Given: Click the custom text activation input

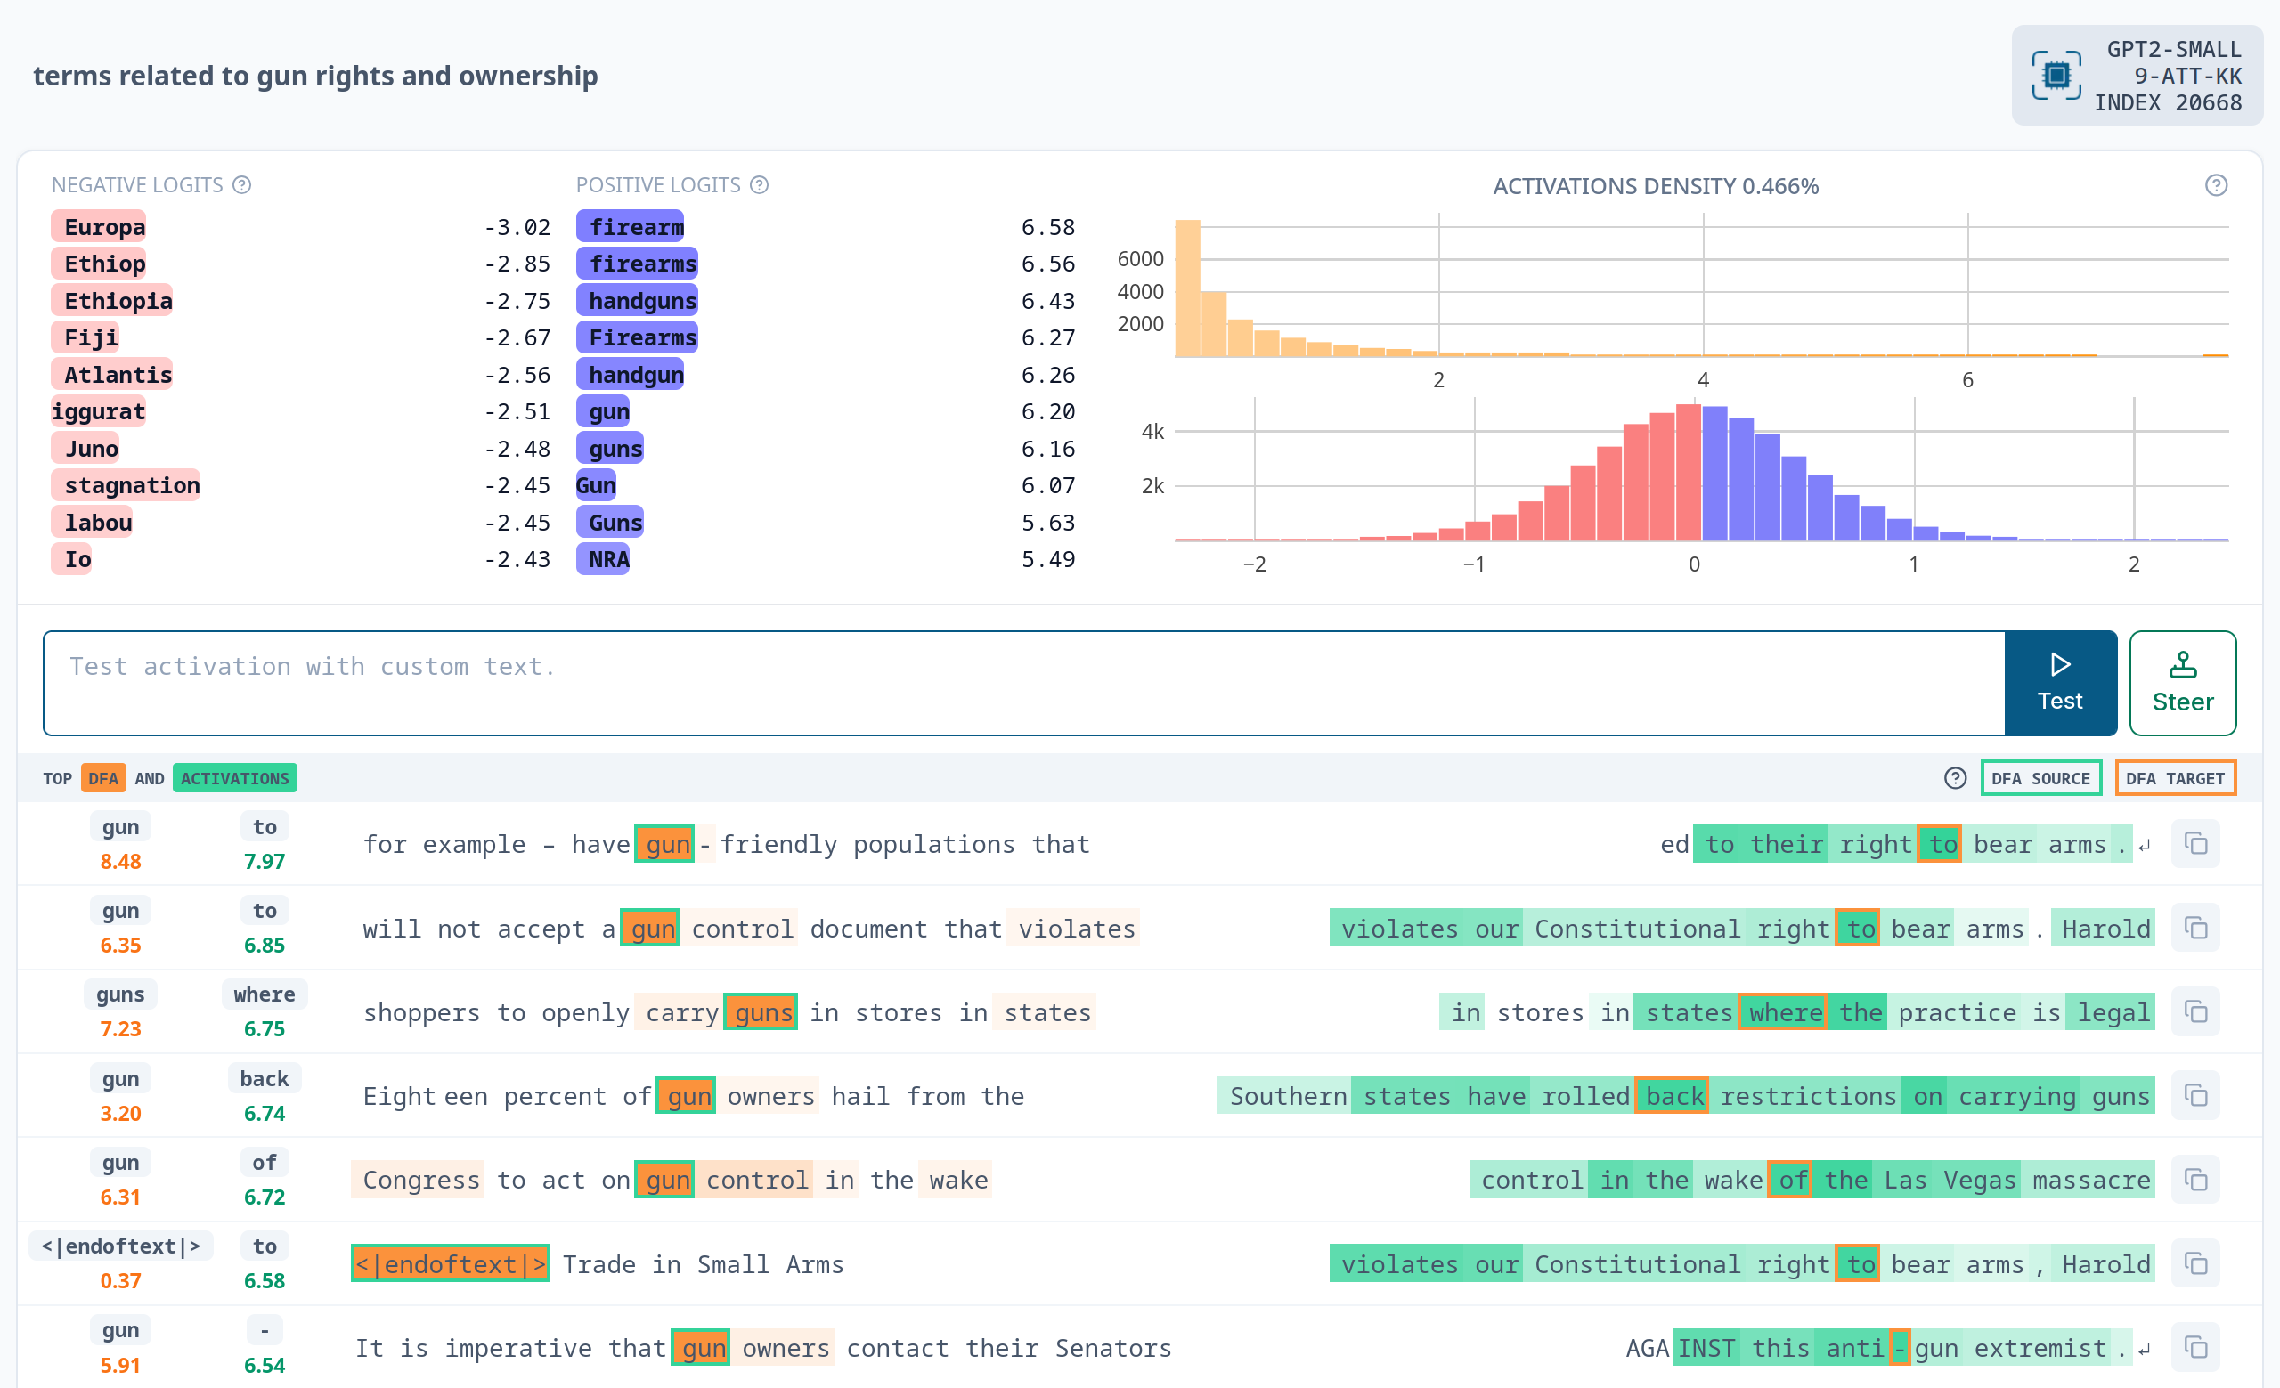Looking at the screenshot, I should 1022,684.
